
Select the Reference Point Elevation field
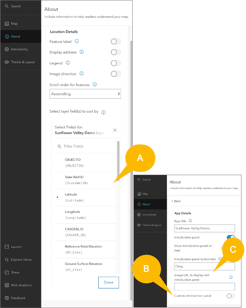point(85,249)
